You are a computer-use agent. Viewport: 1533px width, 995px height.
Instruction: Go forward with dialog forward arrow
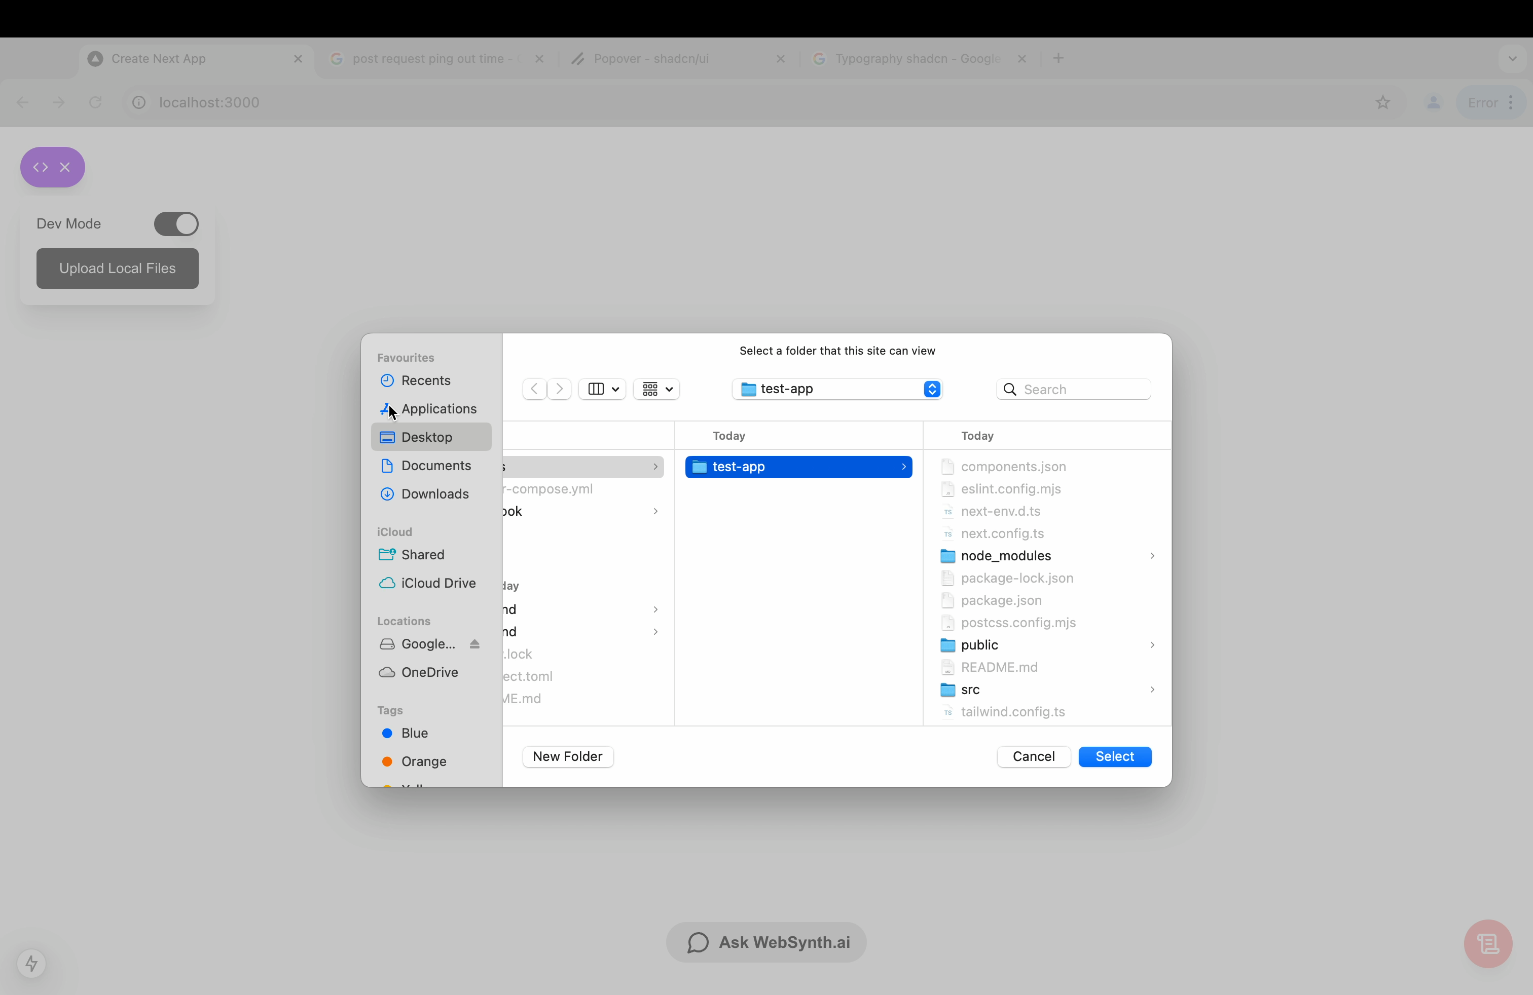[559, 389]
